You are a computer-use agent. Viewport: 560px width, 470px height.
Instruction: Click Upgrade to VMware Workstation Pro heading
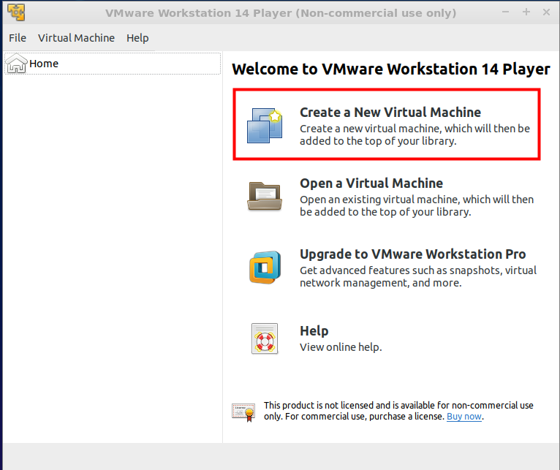click(413, 254)
